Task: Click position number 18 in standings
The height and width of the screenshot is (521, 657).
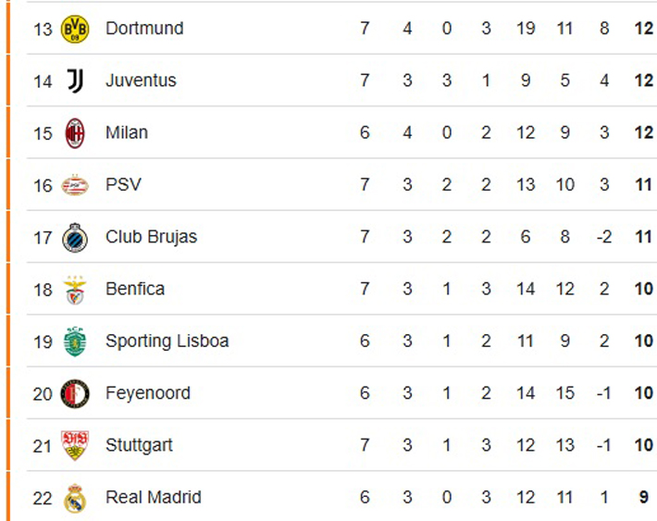Action: pos(43,290)
